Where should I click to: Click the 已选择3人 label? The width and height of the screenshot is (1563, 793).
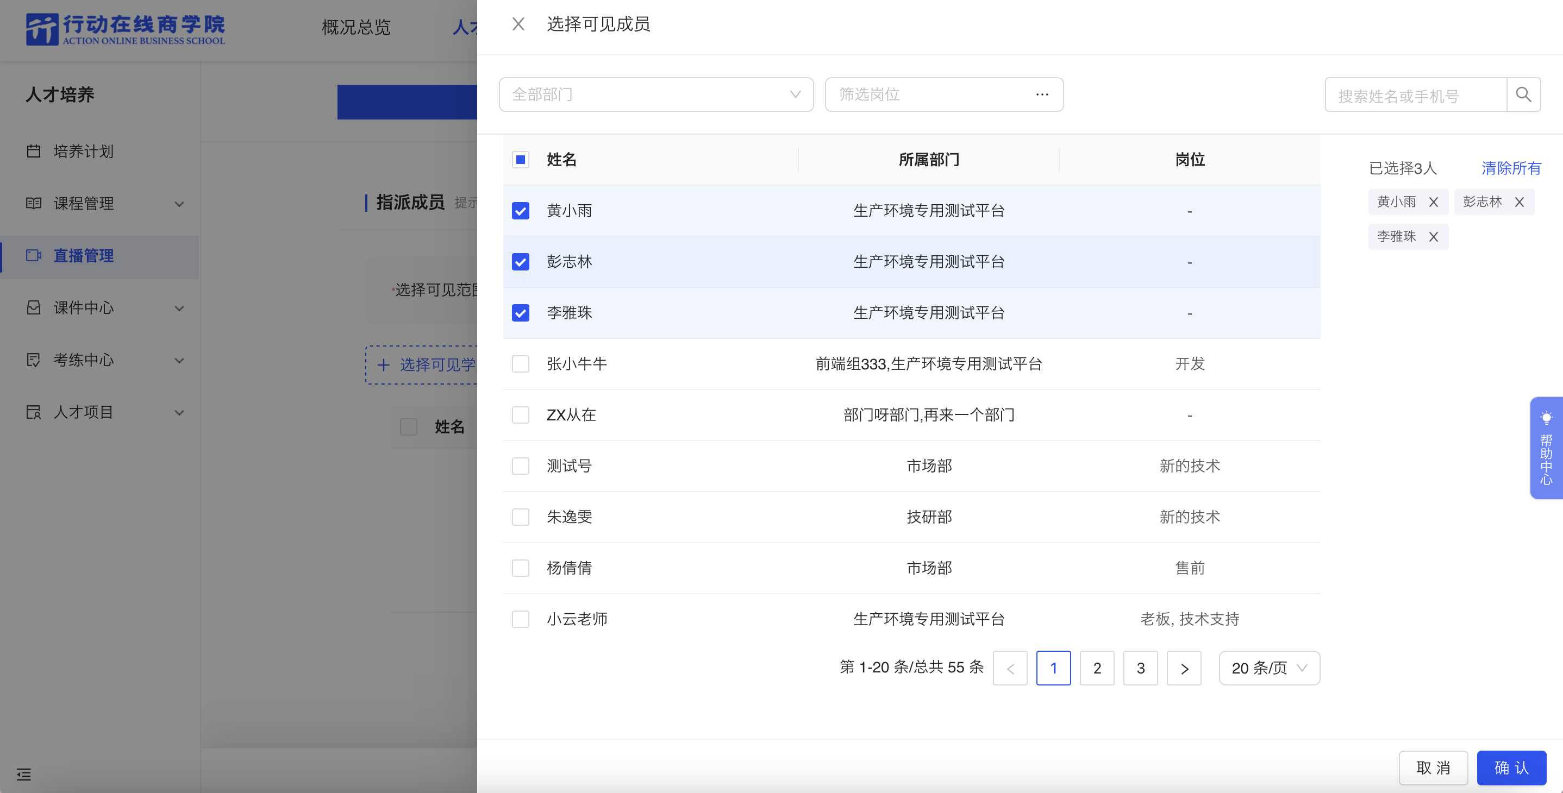pyautogui.click(x=1403, y=168)
